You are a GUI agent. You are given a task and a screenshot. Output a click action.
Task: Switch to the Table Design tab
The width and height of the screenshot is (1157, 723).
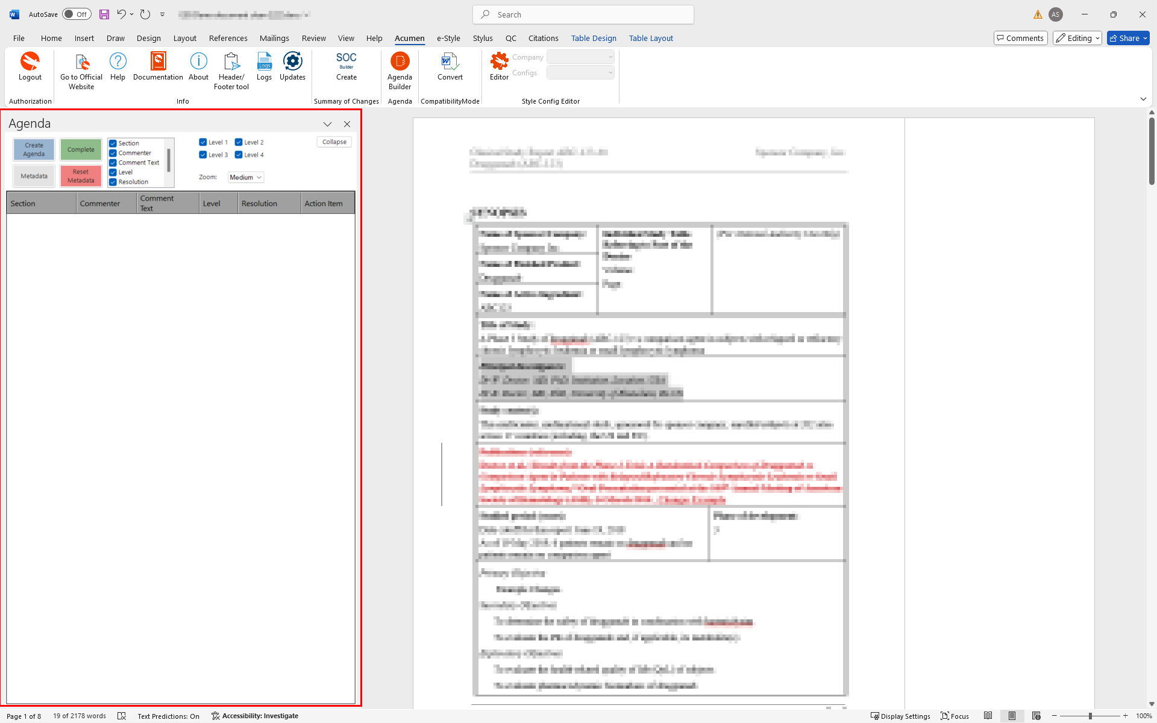click(594, 38)
